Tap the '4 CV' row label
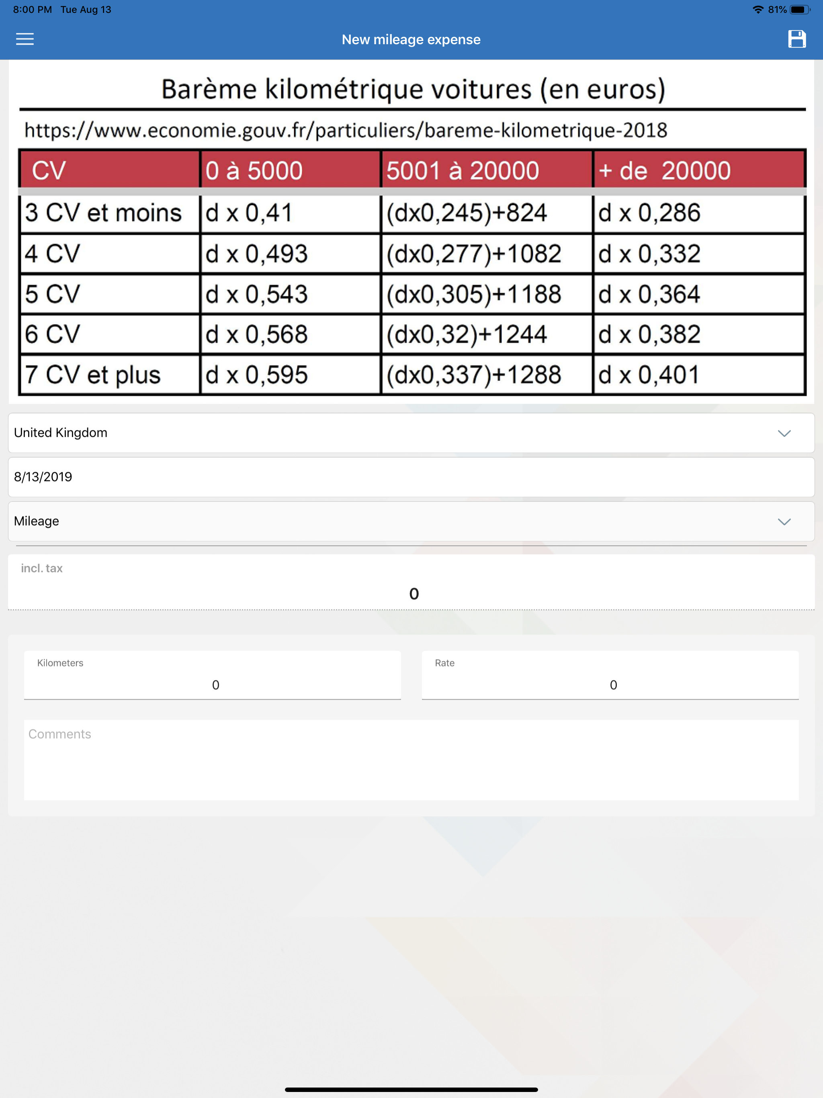 110,254
